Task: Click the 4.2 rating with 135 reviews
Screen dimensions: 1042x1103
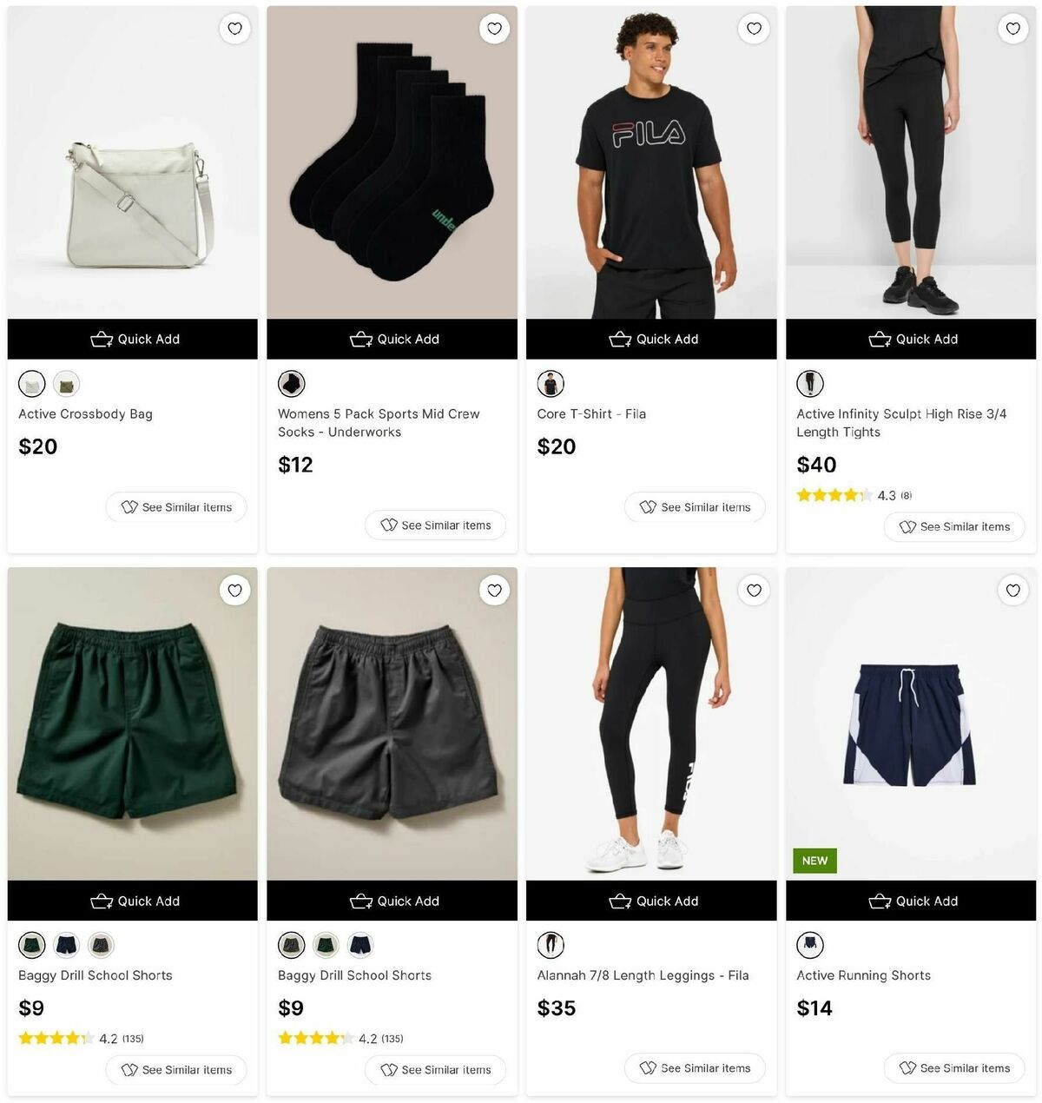Action: pyautogui.click(x=81, y=1038)
